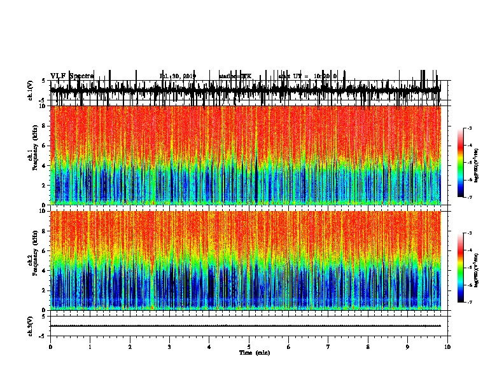Image resolution: width=504 pixels, height=389 pixels.
Task: Click the 'ch.1(V)' axis label
Action: click(x=30, y=90)
